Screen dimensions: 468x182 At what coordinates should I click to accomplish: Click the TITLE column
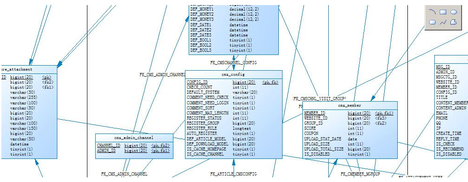(x=442, y=97)
